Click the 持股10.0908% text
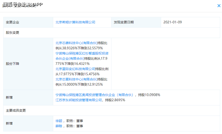 pyautogui.click(x=149, y=95)
